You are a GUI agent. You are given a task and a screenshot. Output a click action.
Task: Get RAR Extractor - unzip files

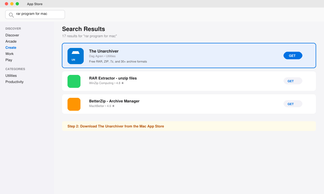(293, 81)
